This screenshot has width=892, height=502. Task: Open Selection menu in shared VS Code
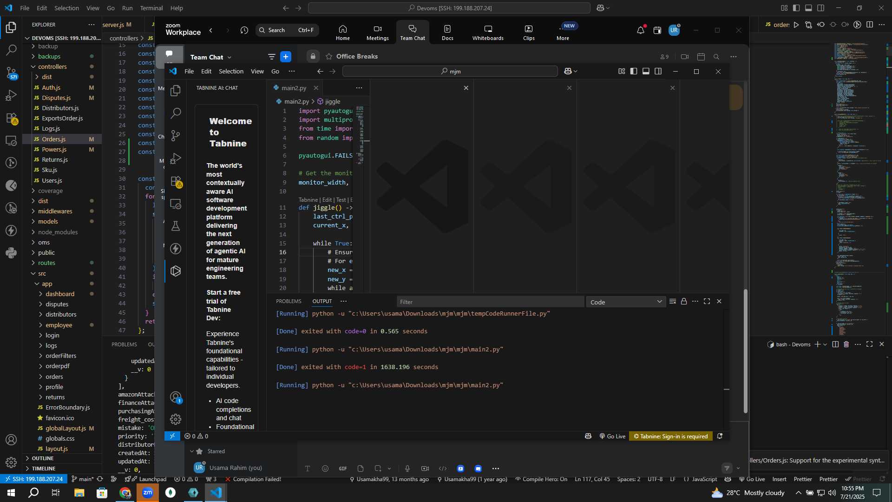[x=231, y=71]
